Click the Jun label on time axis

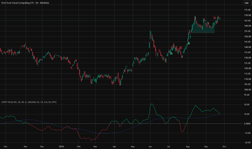(x=150, y=147)
